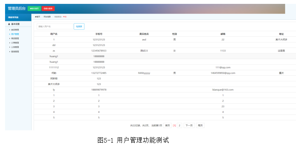Open 订单管理 in the sidebar

tap(15, 43)
